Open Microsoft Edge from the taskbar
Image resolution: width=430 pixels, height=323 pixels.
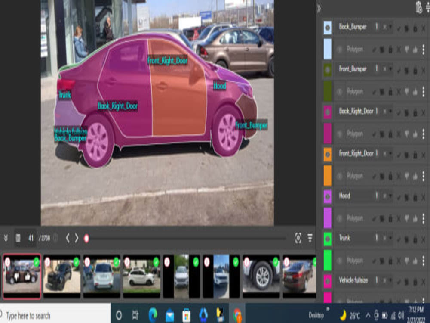click(x=153, y=315)
